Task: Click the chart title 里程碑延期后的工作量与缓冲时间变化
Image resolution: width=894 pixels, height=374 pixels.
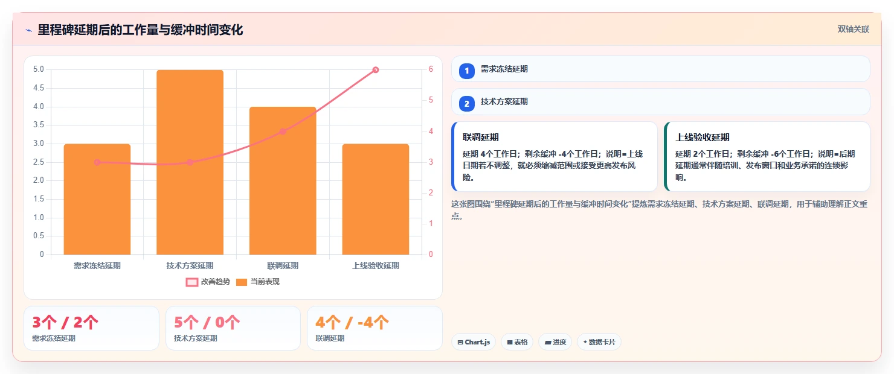Action: tap(140, 30)
